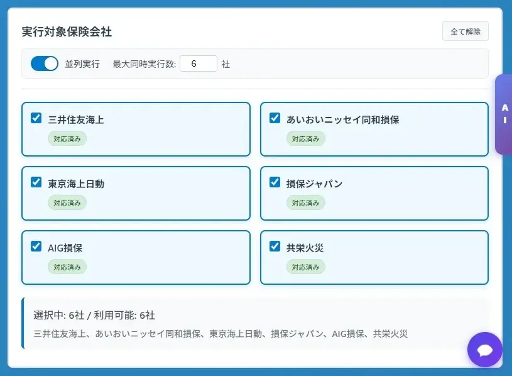Uncheck the 三井住友海上 checkbox
The height and width of the screenshot is (376, 512).
[x=36, y=118]
